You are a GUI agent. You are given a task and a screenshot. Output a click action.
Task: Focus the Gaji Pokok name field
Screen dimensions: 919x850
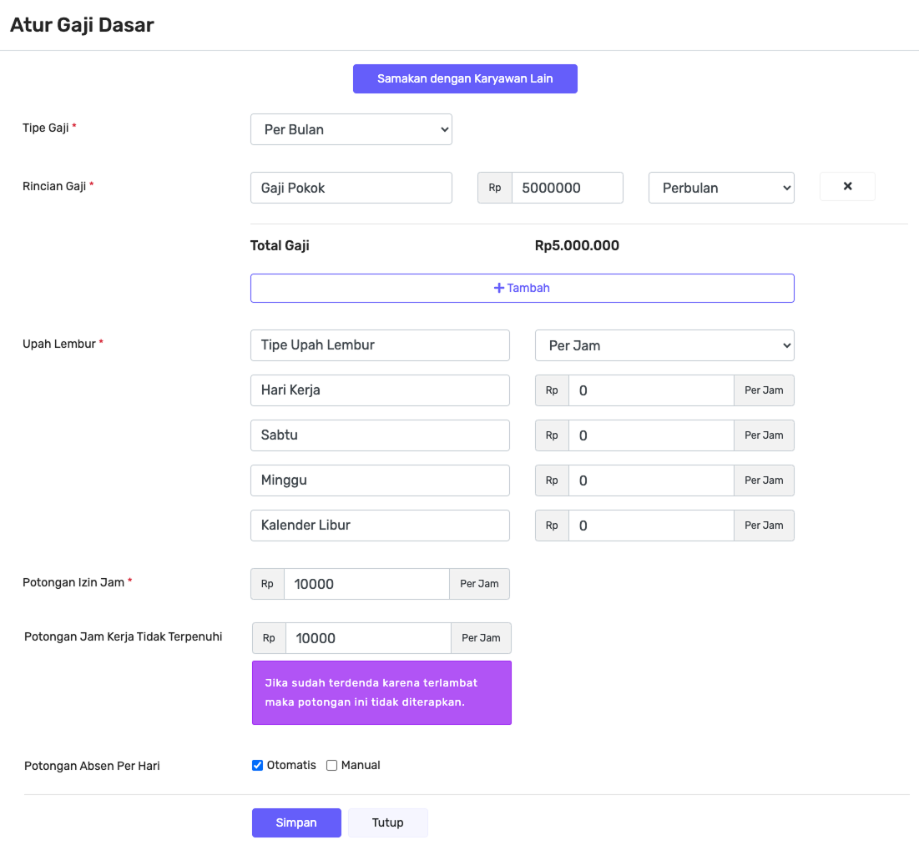(351, 188)
